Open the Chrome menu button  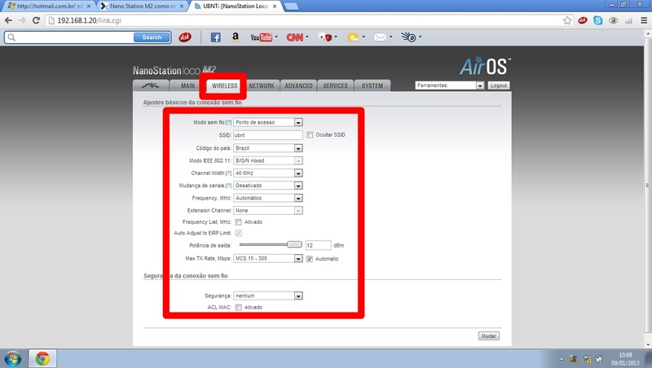(x=644, y=20)
